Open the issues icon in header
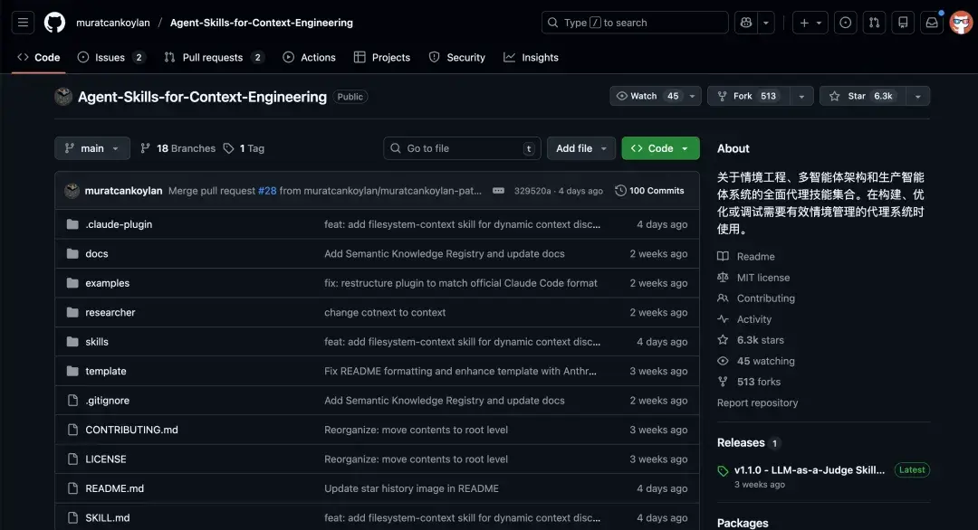Viewport: 978px width, 530px height. click(845, 23)
